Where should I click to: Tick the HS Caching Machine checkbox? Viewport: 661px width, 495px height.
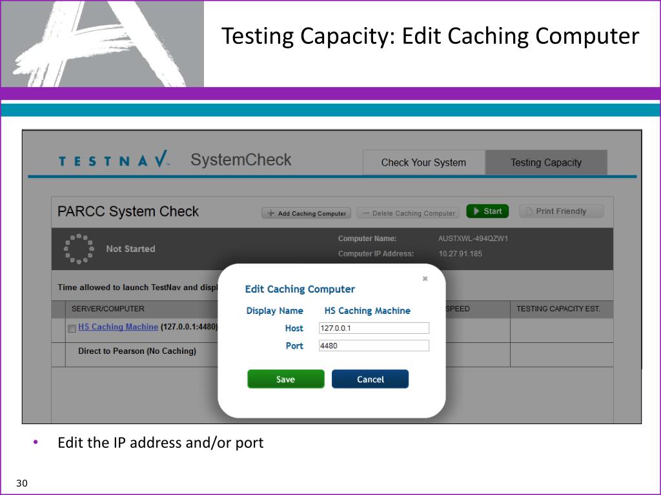(x=72, y=328)
